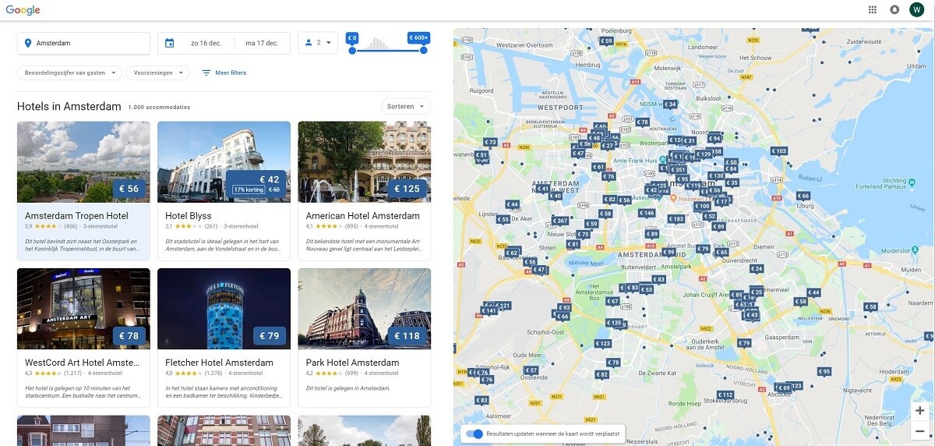Click the Hotels in Amsterdam heading

(x=69, y=106)
